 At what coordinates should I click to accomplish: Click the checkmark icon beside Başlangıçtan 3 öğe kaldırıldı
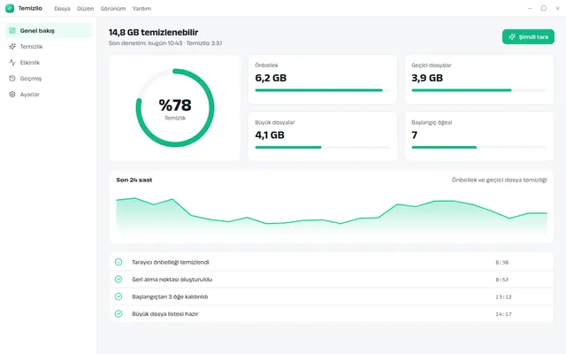click(119, 296)
